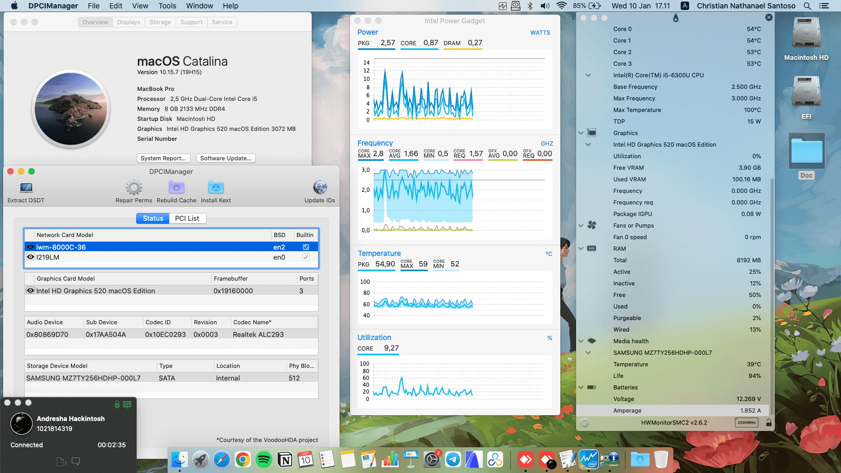Open the Tools menu
The image size is (841, 473).
pos(167,6)
